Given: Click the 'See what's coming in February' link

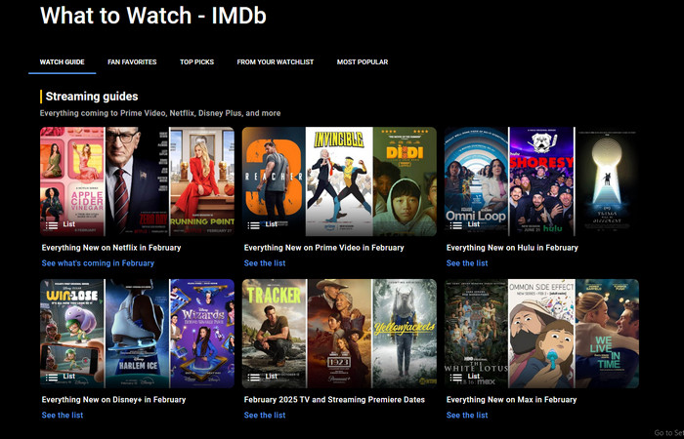Looking at the screenshot, I should tap(98, 263).
